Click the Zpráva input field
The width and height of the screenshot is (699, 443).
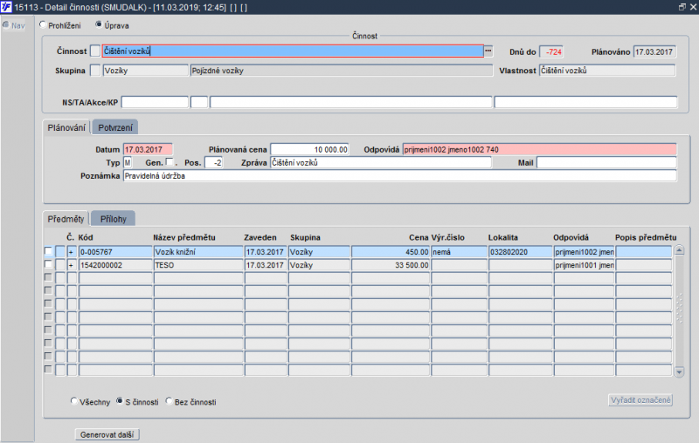point(381,163)
